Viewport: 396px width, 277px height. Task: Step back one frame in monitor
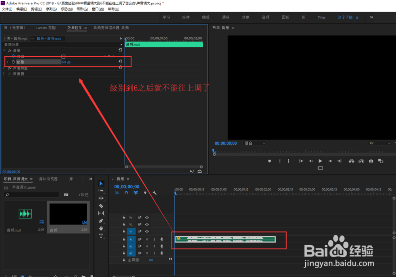310,161
